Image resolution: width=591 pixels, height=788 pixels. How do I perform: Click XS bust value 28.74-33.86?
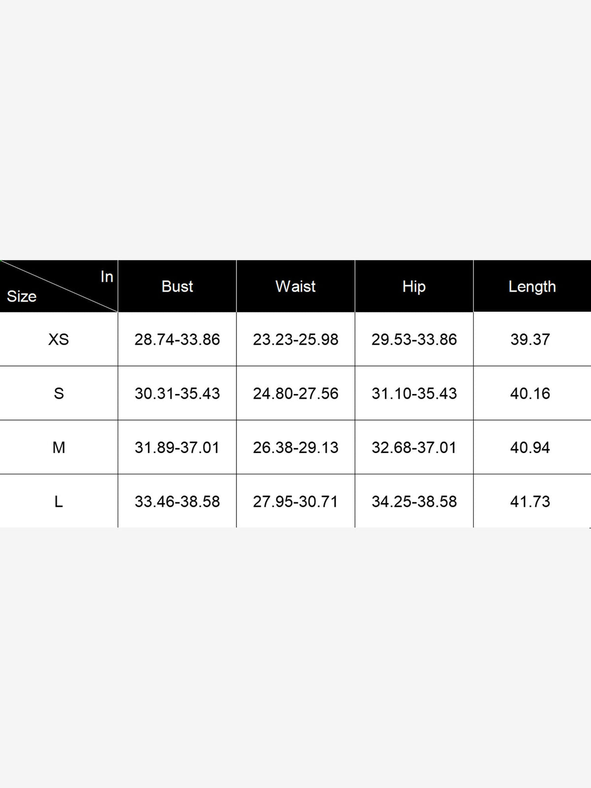coord(177,339)
